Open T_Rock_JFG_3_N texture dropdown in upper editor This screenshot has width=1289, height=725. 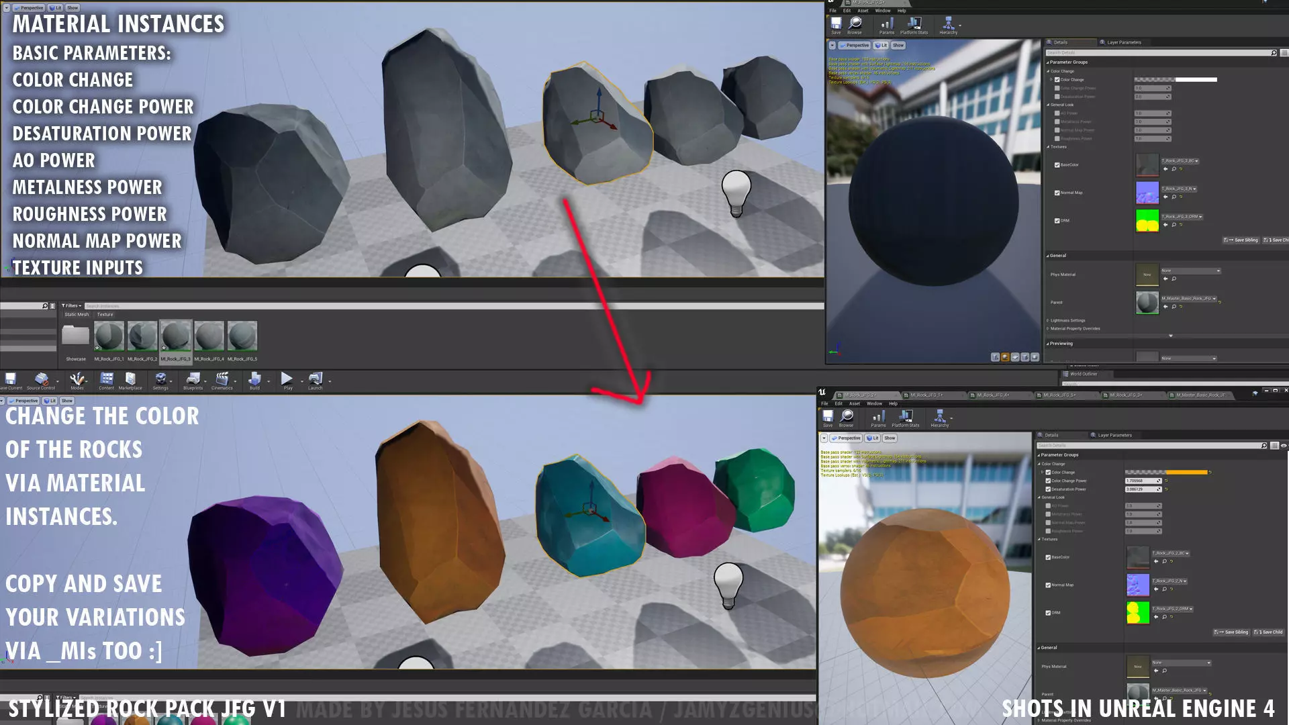[x=1180, y=189]
